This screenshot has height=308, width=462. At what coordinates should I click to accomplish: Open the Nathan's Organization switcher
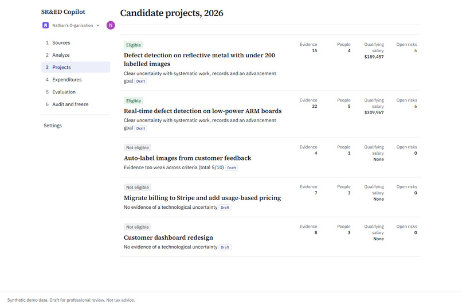tap(71, 25)
